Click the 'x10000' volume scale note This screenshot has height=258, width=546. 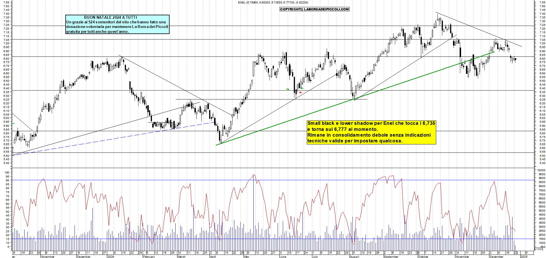point(538,249)
